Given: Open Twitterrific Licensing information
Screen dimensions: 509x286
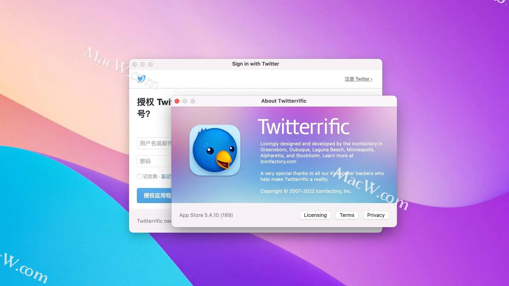Looking at the screenshot, I should pyautogui.click(x=315, y=215).
